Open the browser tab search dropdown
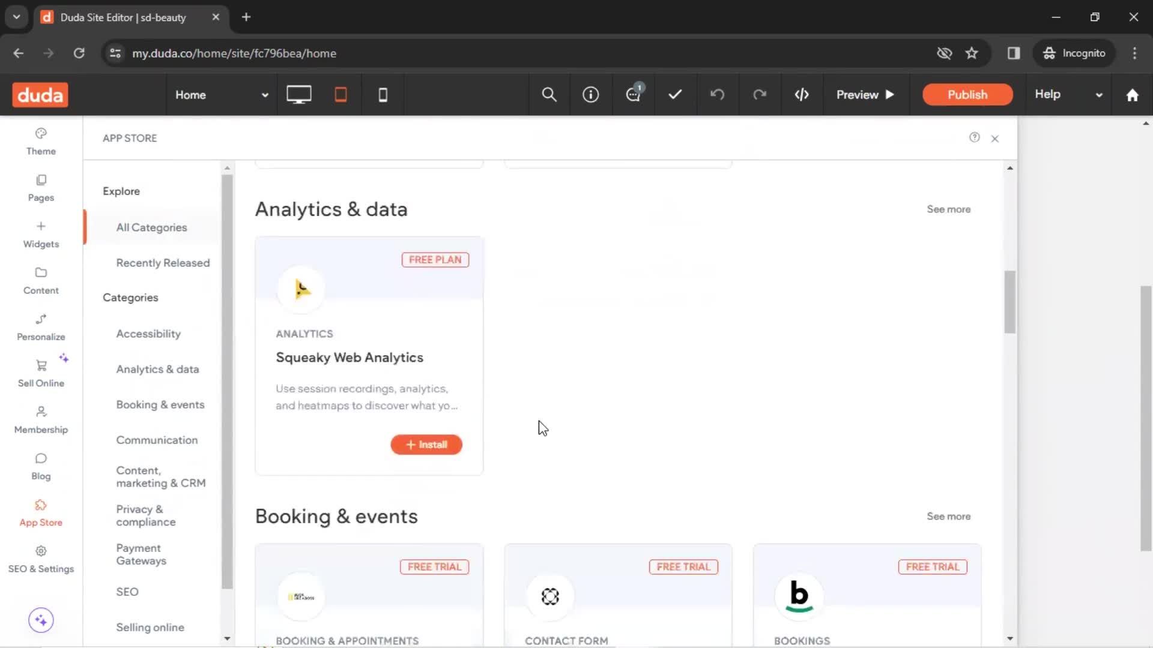The image size is (1153, 648). click(x=16, y=17)
